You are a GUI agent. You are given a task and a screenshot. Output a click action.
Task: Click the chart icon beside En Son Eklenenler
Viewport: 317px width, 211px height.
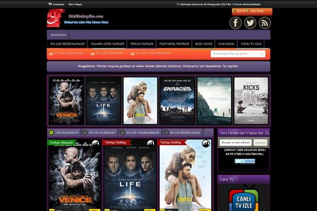(51, 53)
